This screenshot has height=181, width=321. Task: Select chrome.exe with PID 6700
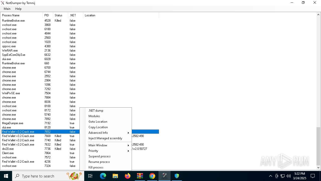(x=80, y=68)
